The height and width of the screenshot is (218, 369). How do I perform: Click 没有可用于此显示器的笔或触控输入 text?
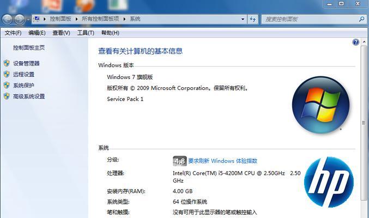coord(215,213)
